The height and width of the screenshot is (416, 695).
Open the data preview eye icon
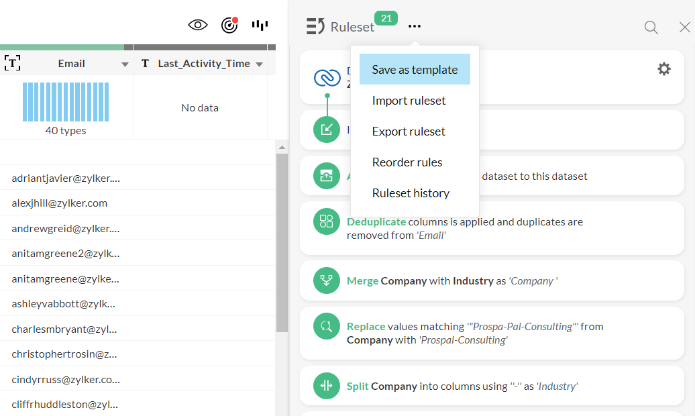point(198,25)
